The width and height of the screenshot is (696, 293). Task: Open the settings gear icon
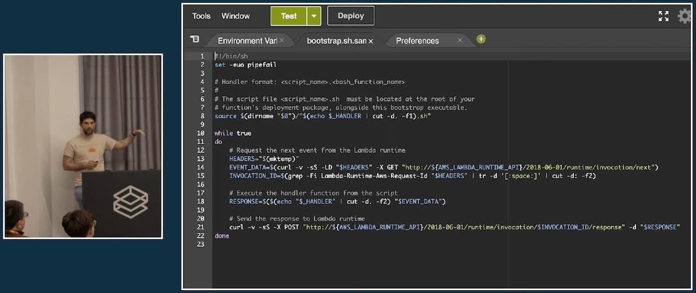coord(685,16)
